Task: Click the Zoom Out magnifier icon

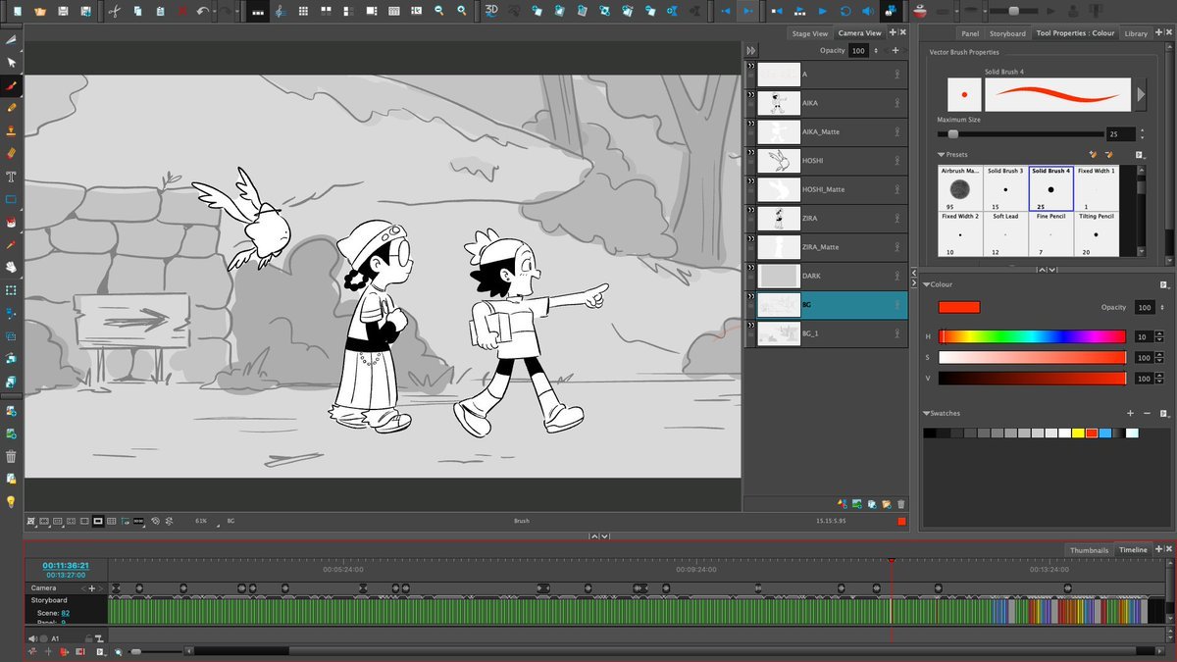Action: click(438, 11)
